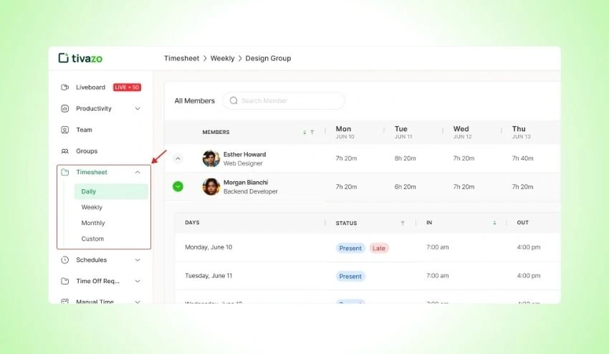The image size is (609, 354).
Task: Click the search magnifier icon
Action: 234,100
